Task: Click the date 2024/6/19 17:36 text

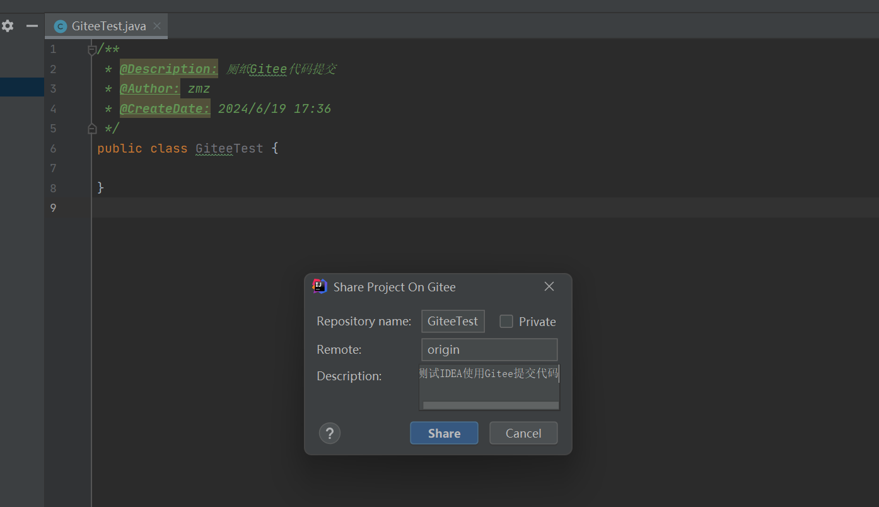Action: [274, 108]
